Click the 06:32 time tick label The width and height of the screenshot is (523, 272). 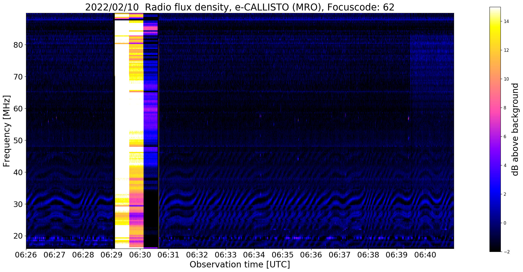[x=197, y=255]
